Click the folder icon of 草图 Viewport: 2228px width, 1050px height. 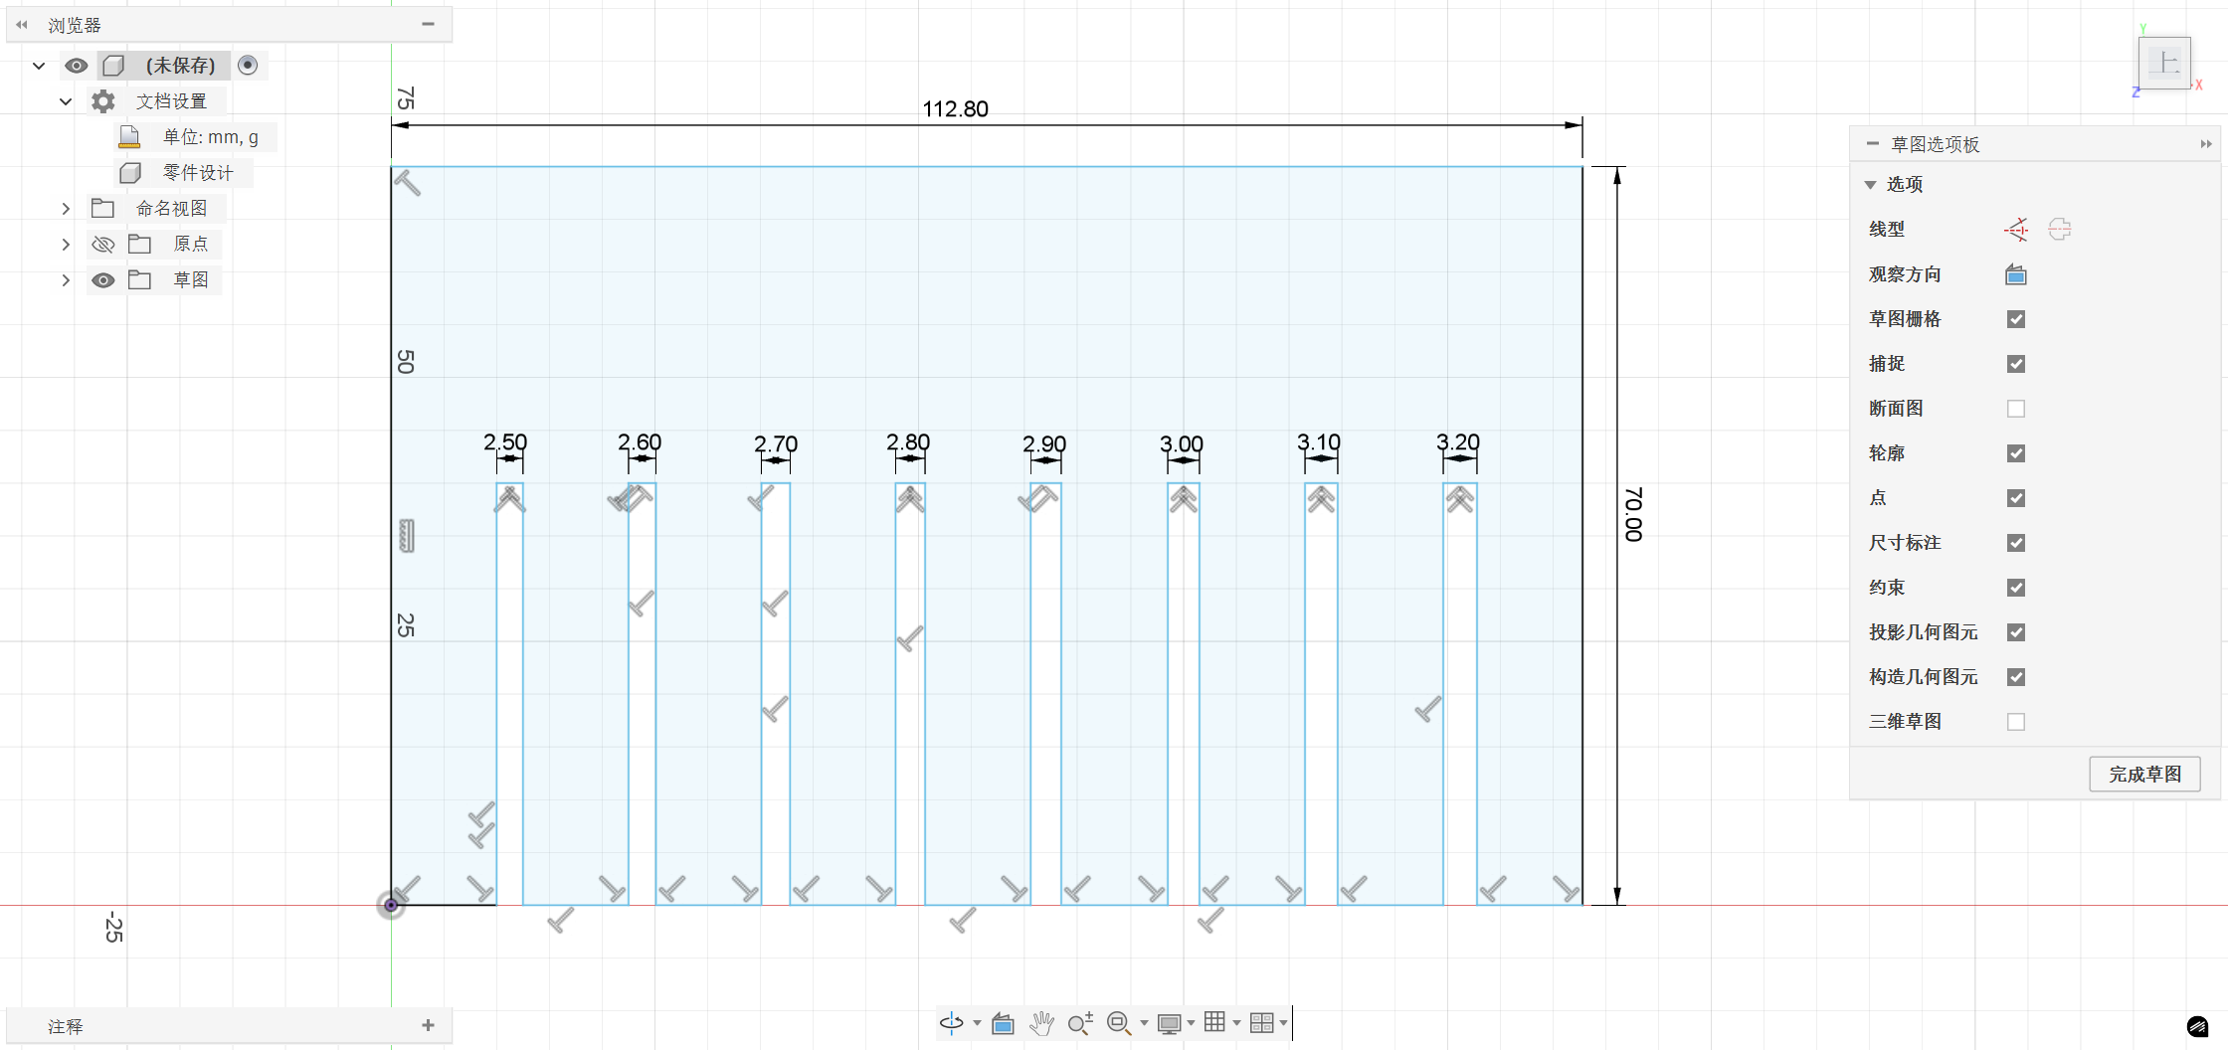pyautogui.click(x=140, y=279)
